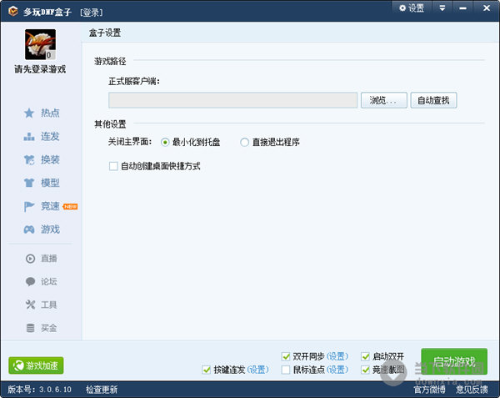The height and width of the screenshot is (398, 500).
Task: Open 意见反馈 link in status bar
Action: click(x=472, y=390)
